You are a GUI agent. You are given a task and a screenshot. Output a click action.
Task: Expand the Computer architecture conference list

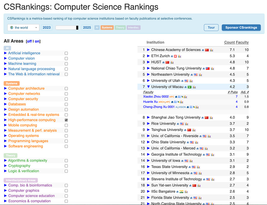click(6, 88)
